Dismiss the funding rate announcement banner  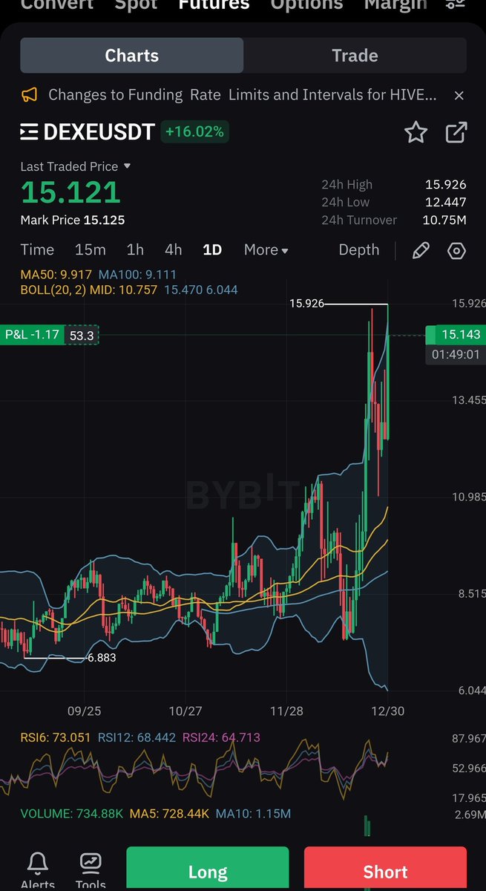coord(459,95)
